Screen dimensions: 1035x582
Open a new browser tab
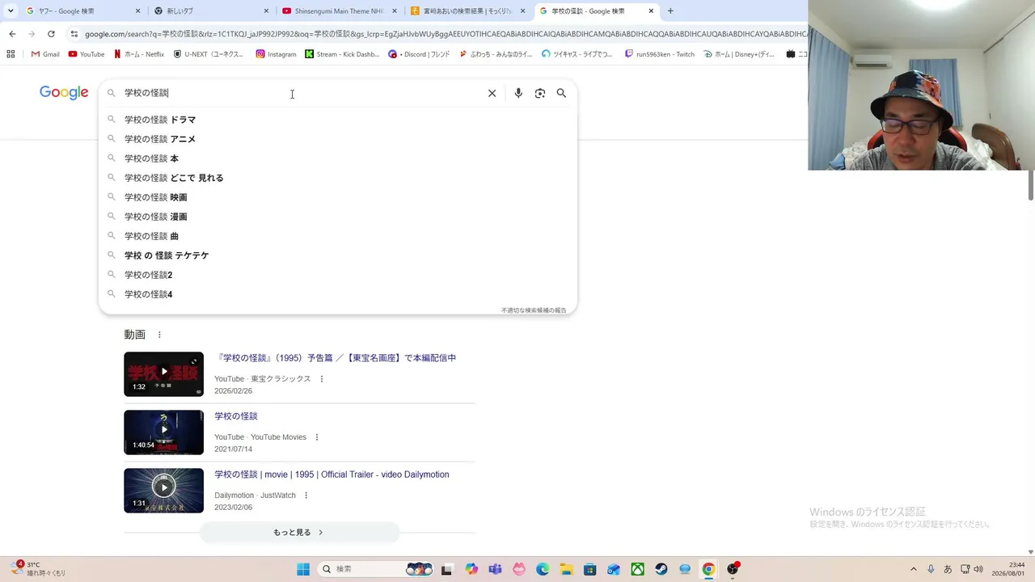[670, 11]
